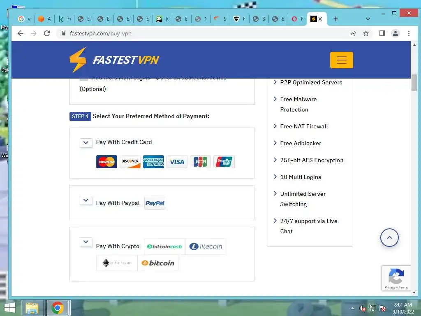
Task: Switch to the shield icon tab
Action: pos(240,19)
